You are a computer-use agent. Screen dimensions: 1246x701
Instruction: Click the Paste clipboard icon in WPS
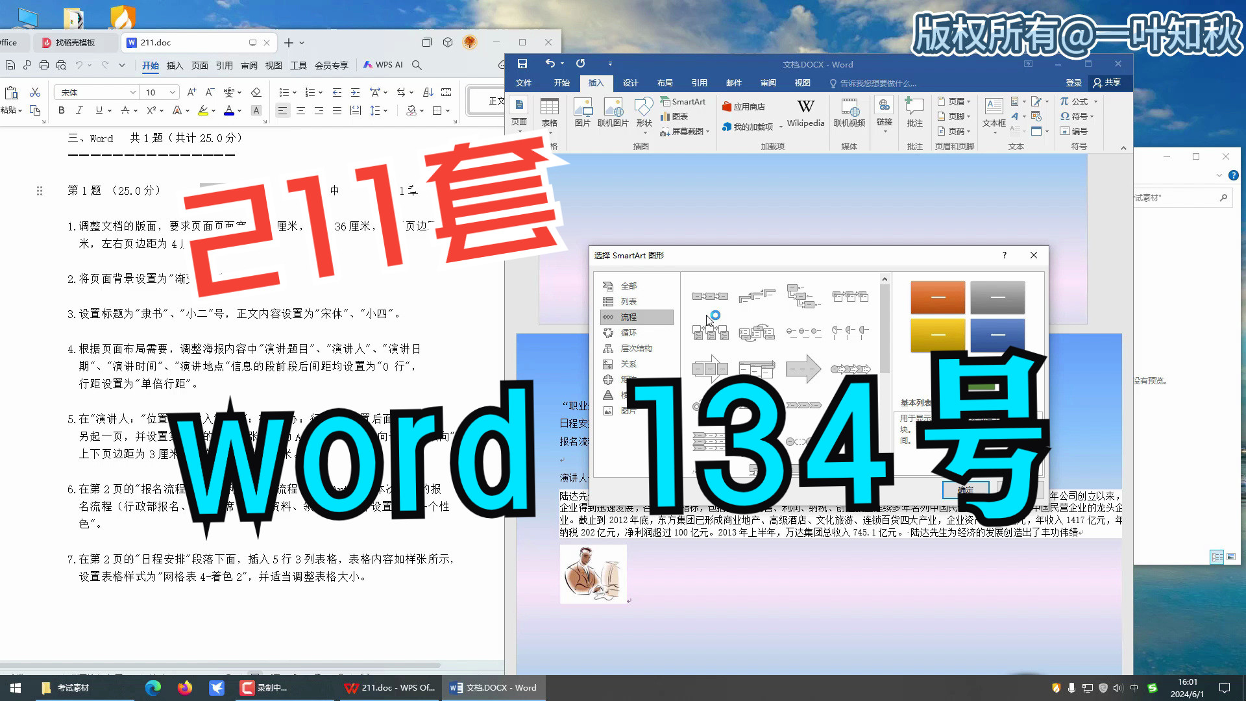(x=11, y=93)
